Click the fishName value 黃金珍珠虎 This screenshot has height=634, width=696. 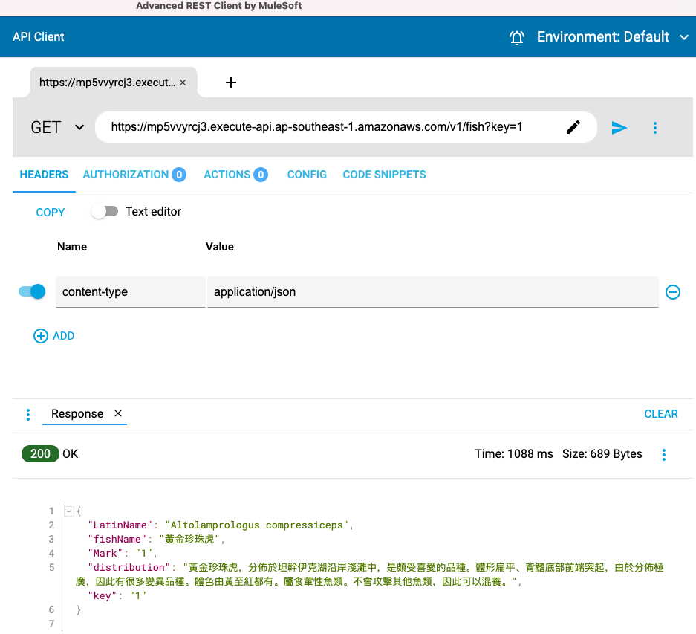click(x=189, y=540)
